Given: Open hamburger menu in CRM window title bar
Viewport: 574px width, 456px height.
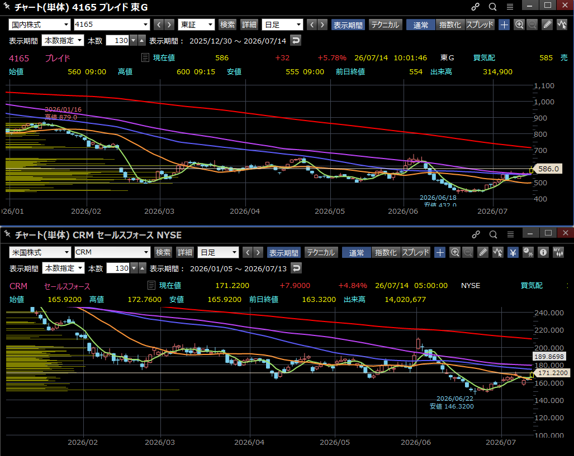Looking at the screenshot, I should (x=510, y=234).
